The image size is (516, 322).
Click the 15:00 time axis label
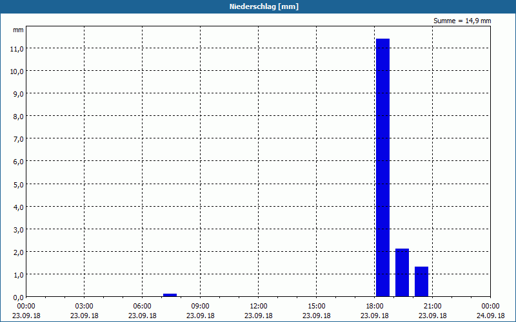tap(317, 307)
